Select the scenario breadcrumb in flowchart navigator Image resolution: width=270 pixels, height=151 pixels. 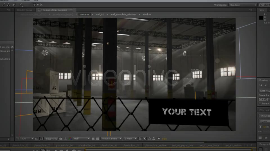point(84,15)
